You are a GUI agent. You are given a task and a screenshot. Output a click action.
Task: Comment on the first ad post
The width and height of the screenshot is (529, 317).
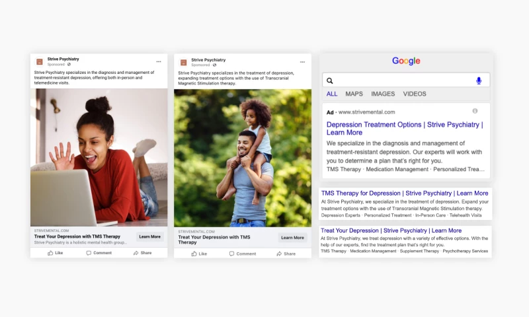coord(99,253)
